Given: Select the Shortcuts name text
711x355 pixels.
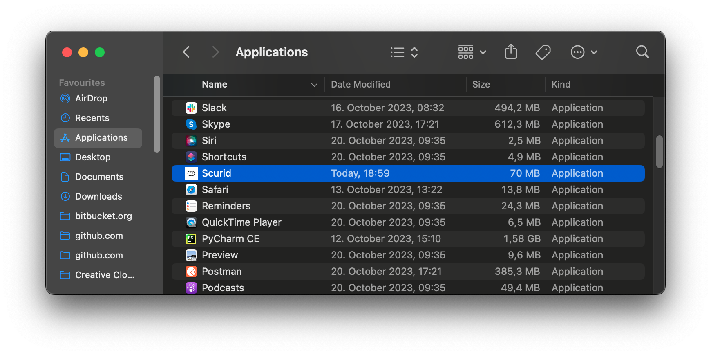Looking at the screenshot, I should pyautogui.click(x=224, y=157).
